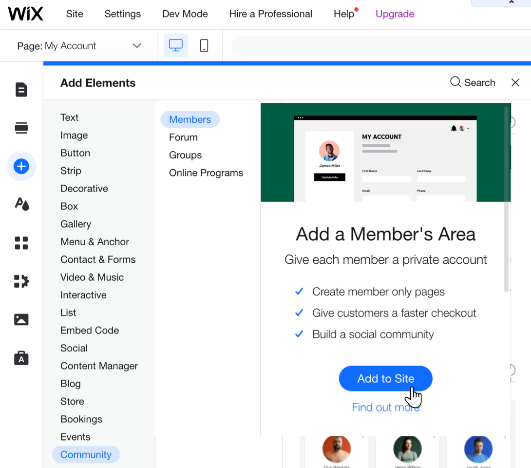Search within Add Elements
The image size is (531, 468).
click(x=472, y=82)
